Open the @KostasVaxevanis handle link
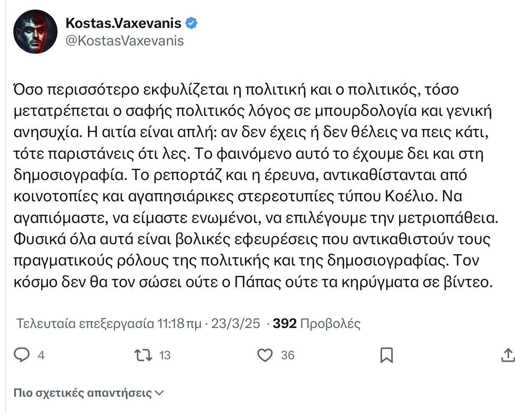This screenshot has width=515, height=413. (x=125, y=41)
